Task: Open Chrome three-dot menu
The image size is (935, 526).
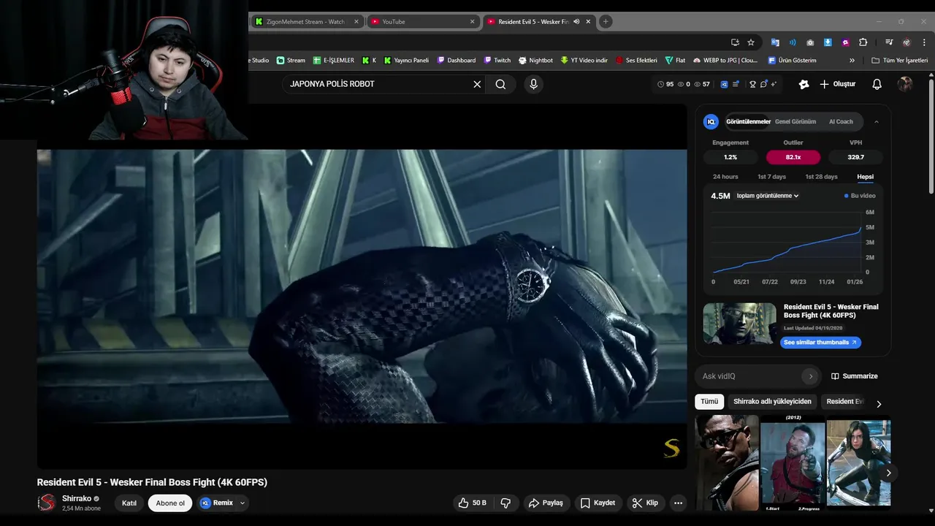Action: click(x=925, y=42)
